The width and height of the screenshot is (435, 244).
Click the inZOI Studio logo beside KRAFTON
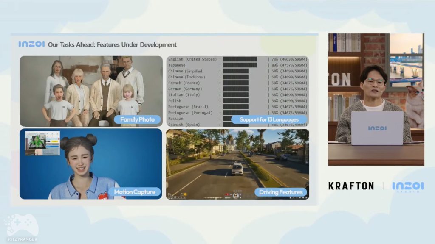408,187
